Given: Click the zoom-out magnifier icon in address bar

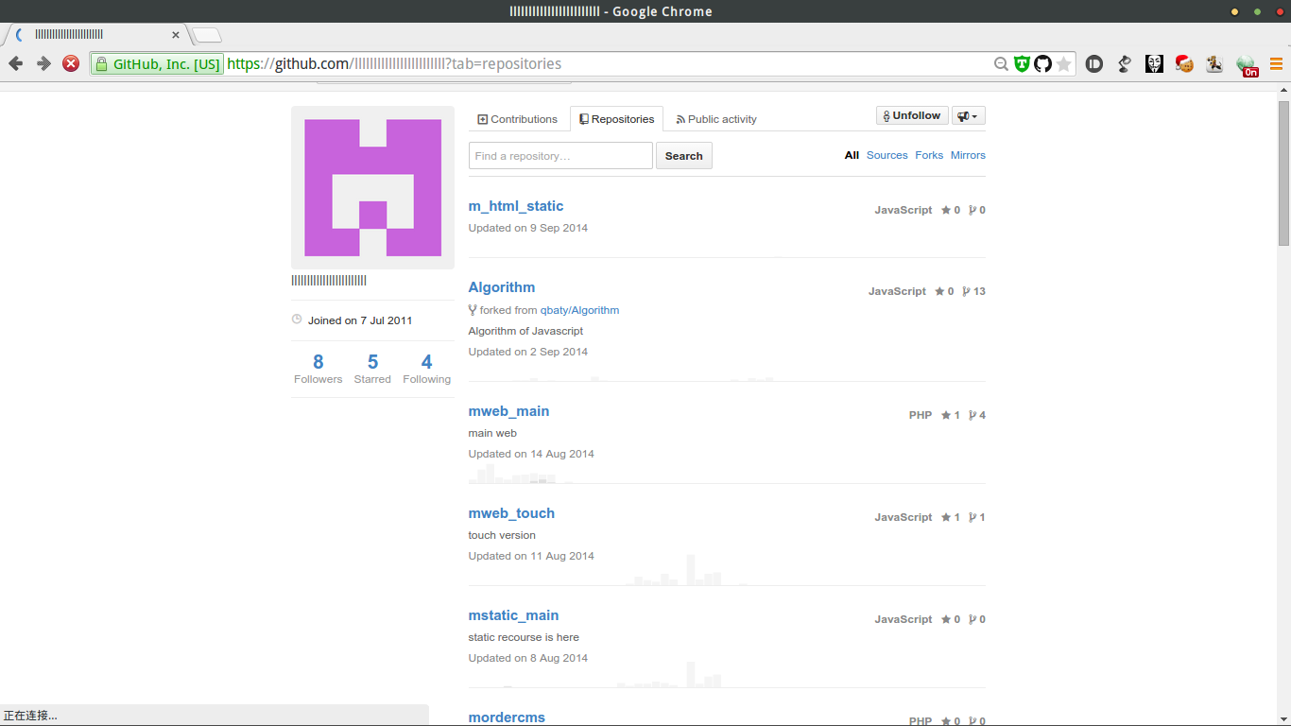Looking at the screenshot, I should tap(1001, 64).
